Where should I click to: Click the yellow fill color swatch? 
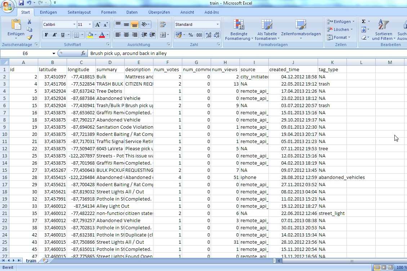[x=90, y=35]
